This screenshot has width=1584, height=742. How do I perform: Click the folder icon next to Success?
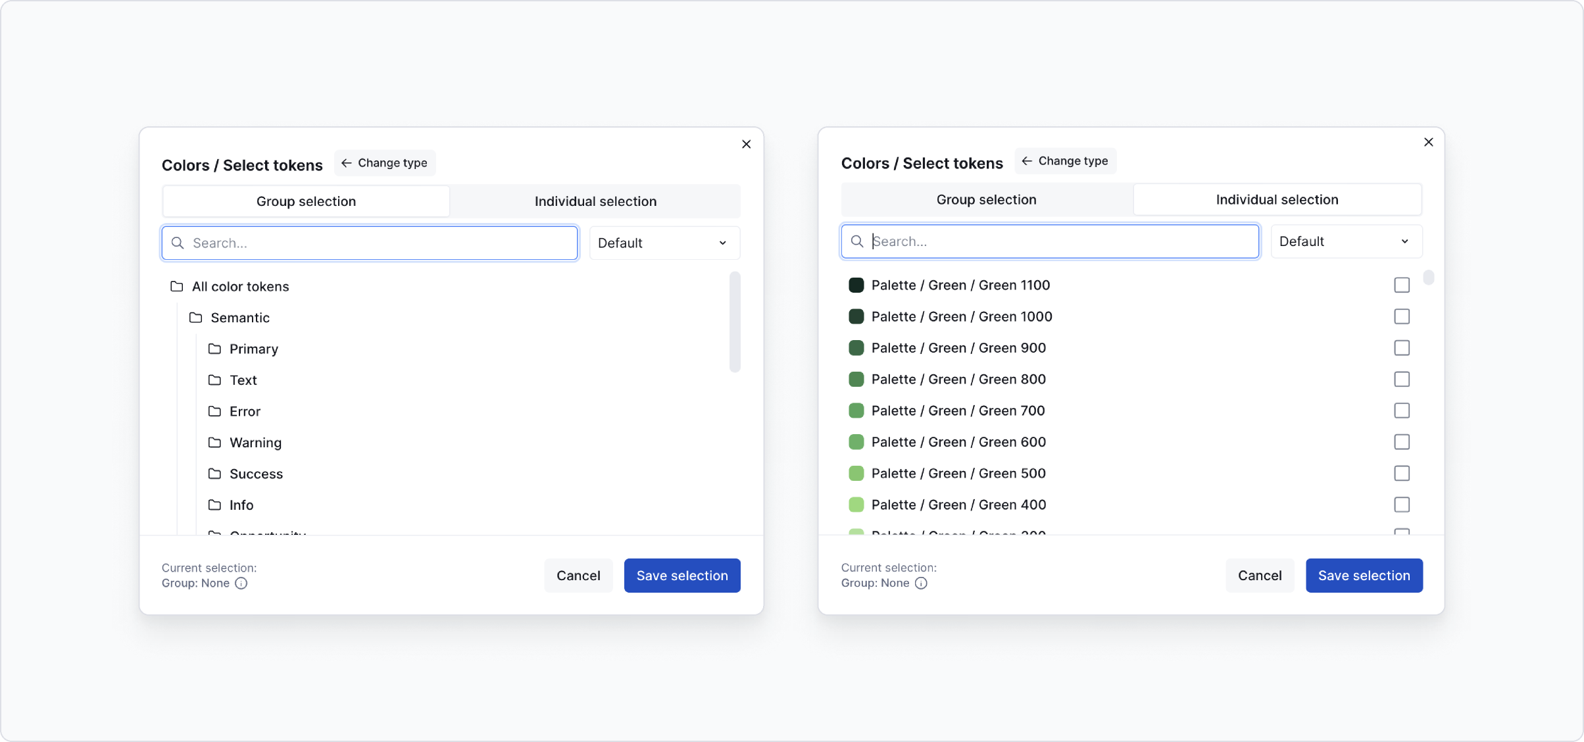[214, 474]
